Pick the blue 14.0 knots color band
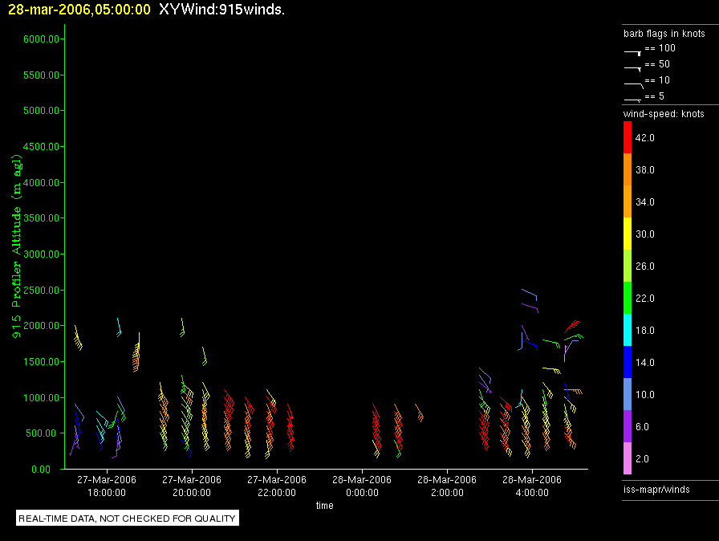Screen dimensions: 719x541 tap(628, 362)
